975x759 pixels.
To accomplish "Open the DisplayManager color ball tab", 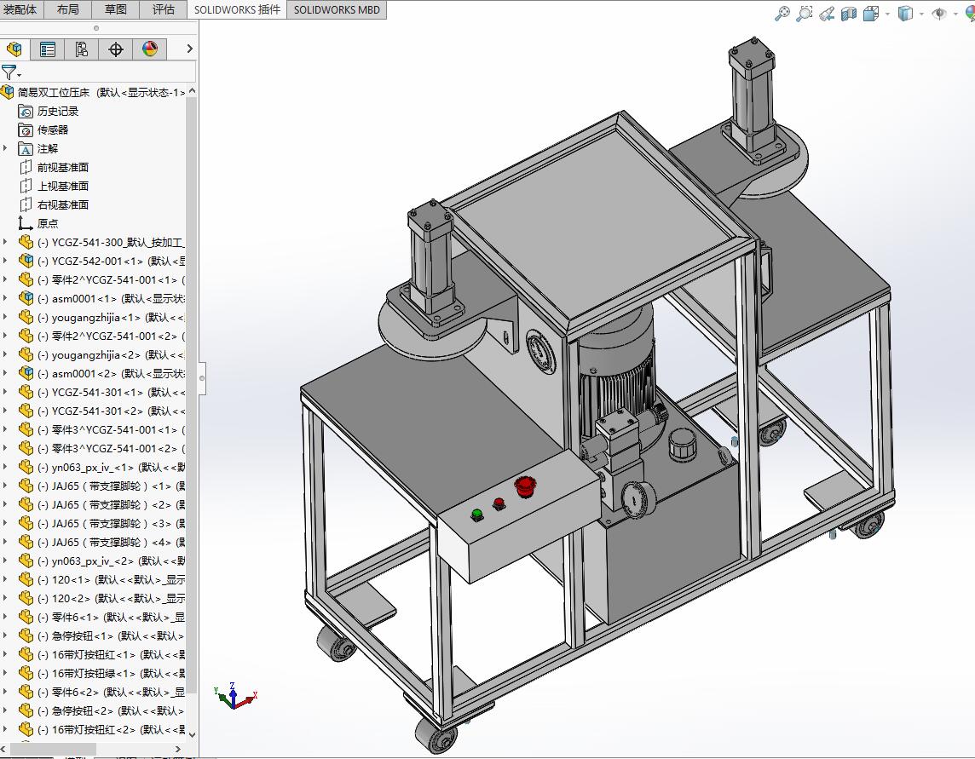I will (x=150, y=49).
